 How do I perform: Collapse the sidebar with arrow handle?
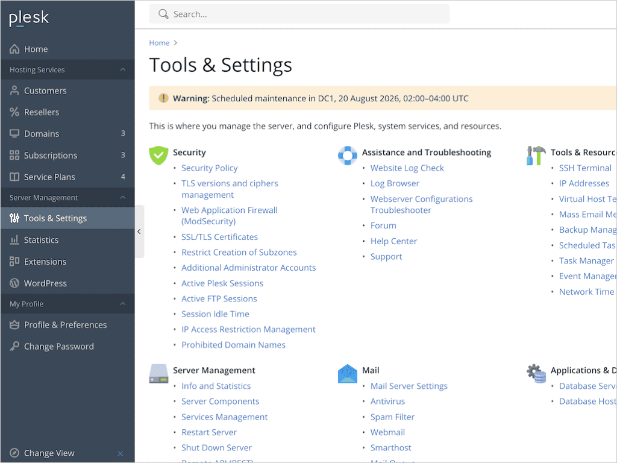click(x=139, y=231)
